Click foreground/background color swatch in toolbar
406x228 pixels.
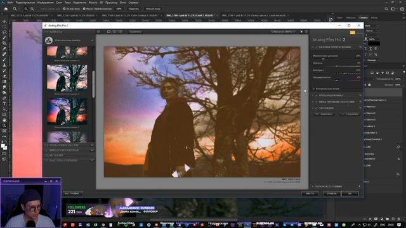[4, 147]
